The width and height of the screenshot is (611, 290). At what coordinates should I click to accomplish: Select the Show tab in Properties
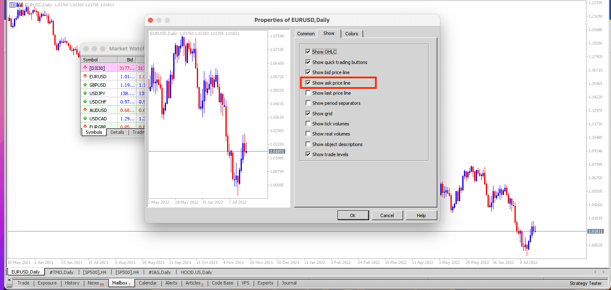pyautogui.click(x=329, y=33)
